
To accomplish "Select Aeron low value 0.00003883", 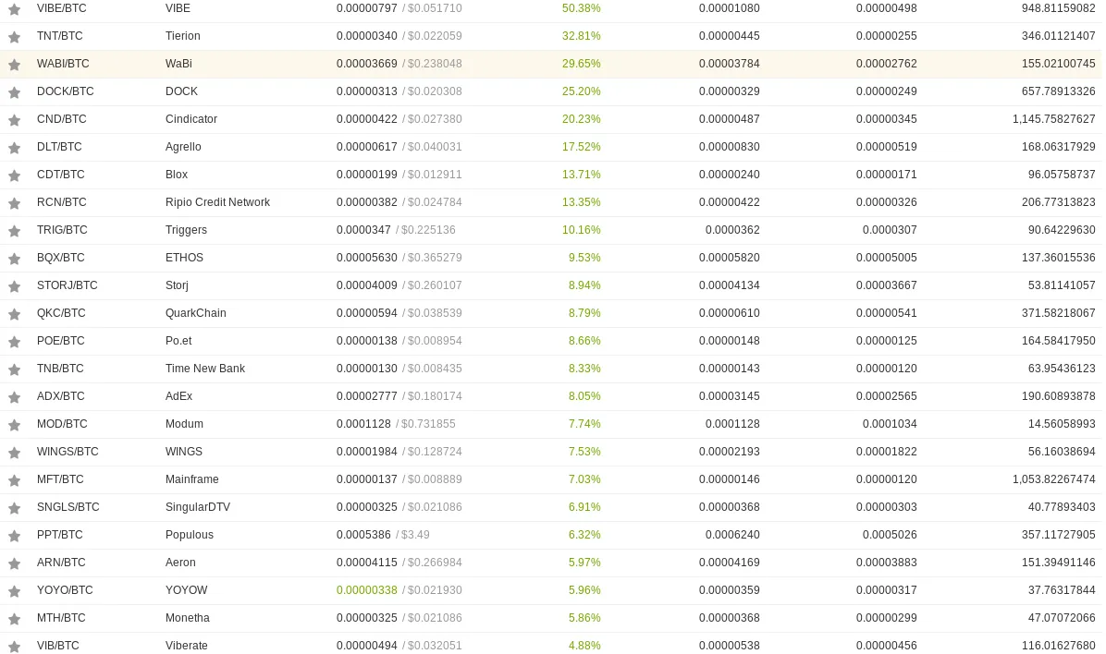I will point(887,563).
